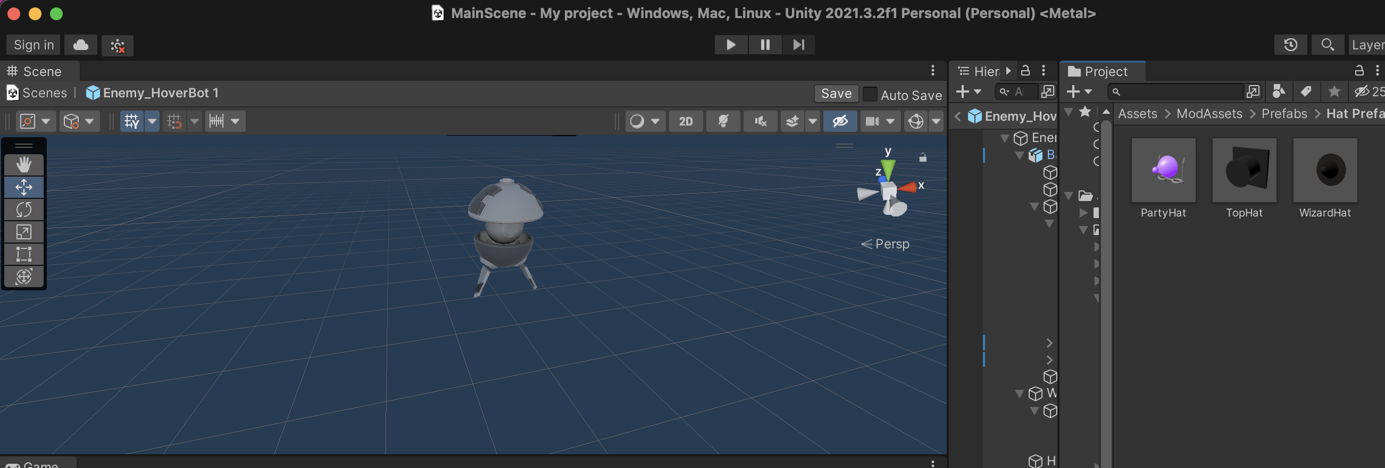Toggle scene visibility hidden objects button
The image size is (1385, 468).
click(840, 121)
